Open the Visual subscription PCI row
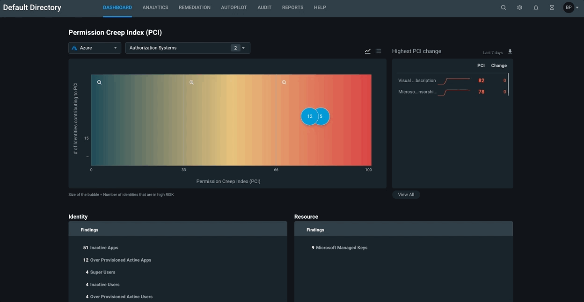The width and height of the screenshot is (584, 302). tap(417, 80)
